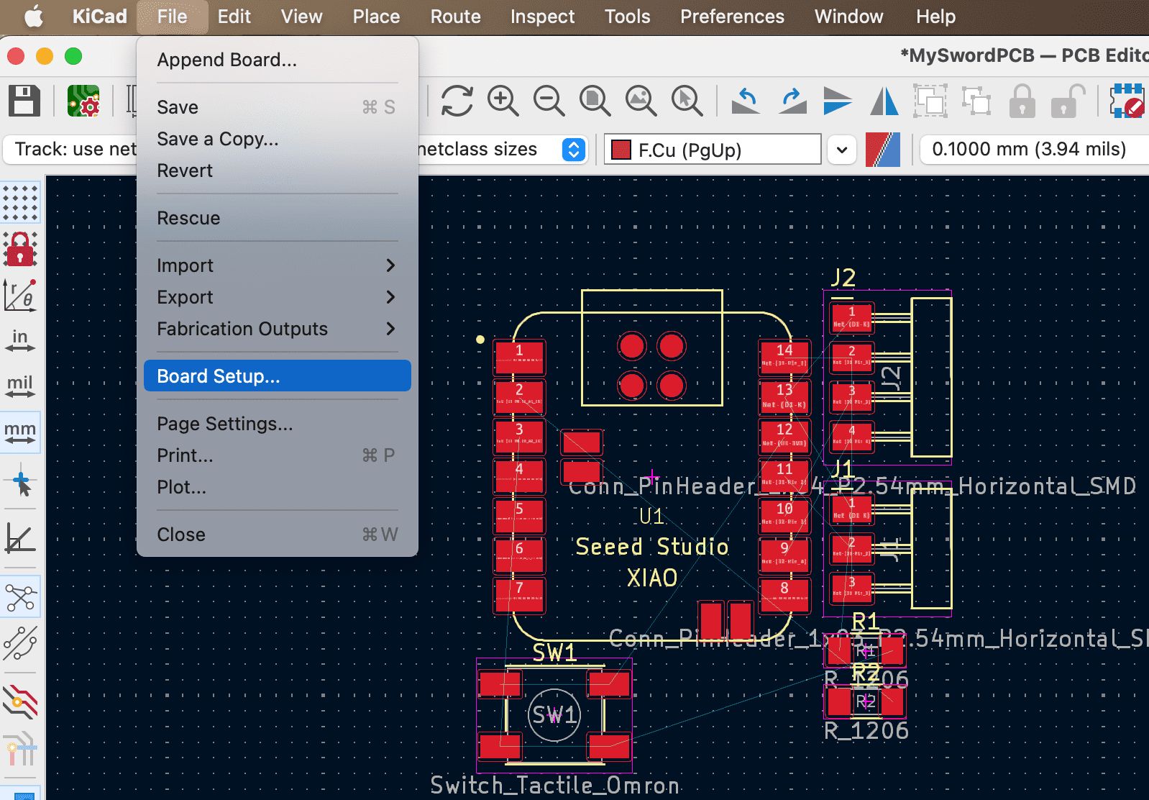Open the Route menu
Viewport: 1149px width, 800px height.
click(455, 17)
